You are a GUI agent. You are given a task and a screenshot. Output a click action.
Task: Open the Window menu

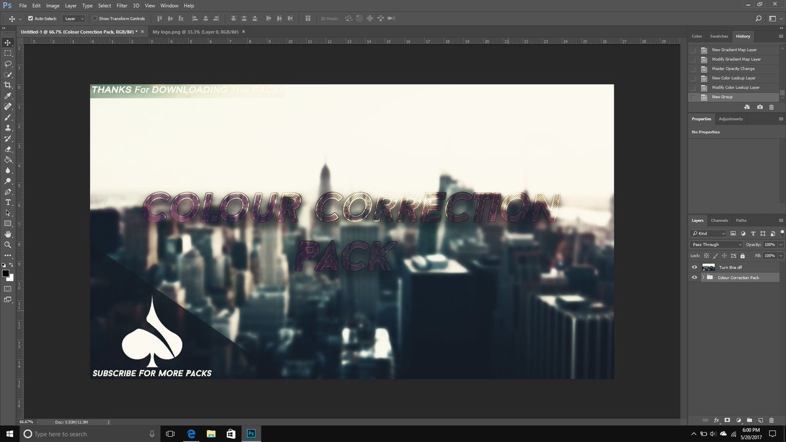169,5
